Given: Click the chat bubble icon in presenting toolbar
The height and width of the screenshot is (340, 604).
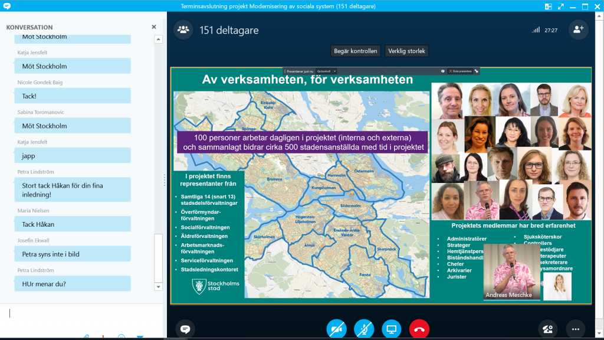Looking at the screenshot, I should click(x=442, y=71).
